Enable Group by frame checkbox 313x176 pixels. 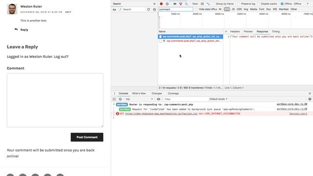coord(214,4)
